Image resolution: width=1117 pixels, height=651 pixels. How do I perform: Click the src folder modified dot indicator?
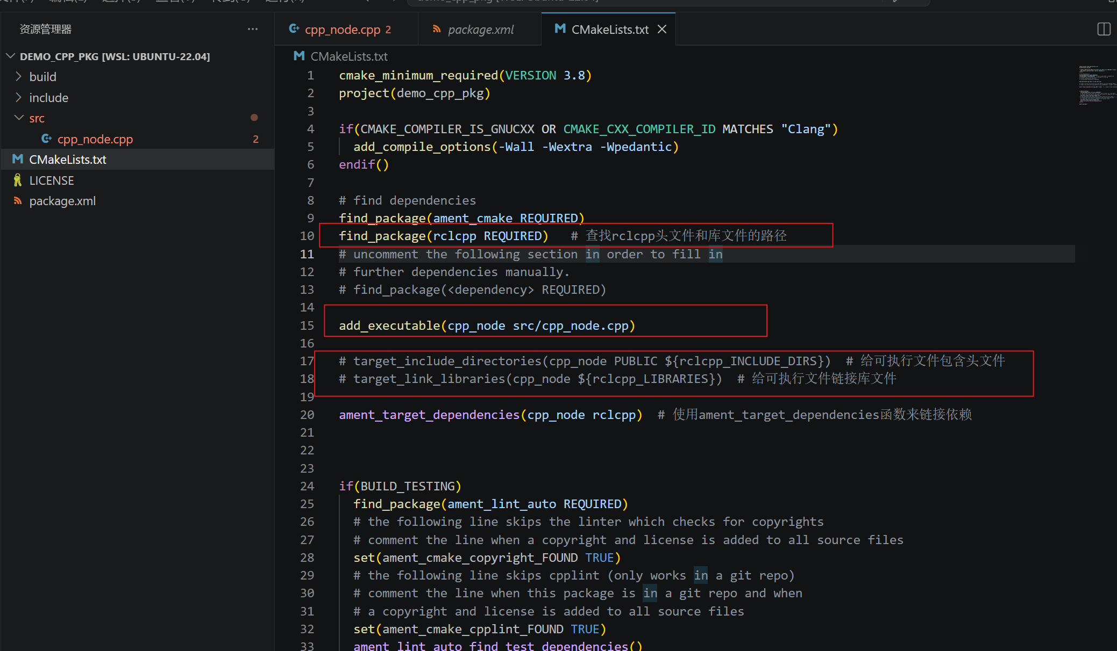pyautogui.click(x=254, y=118)
